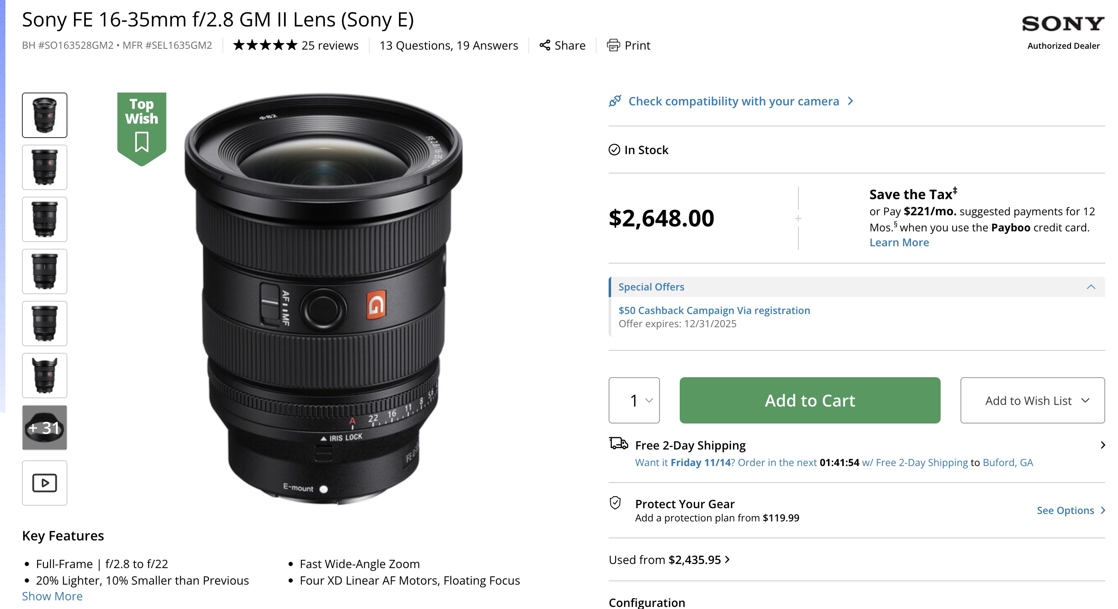This screenshot has width=1118, height=609.
Task: Click the Share icon
Action: point(545,45)
